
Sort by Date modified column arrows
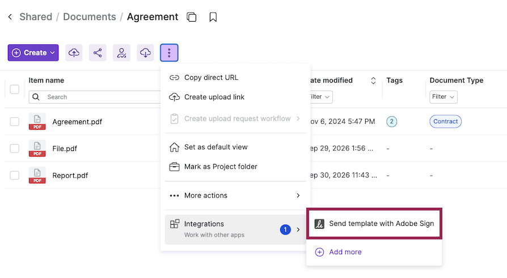click(373, 81)
